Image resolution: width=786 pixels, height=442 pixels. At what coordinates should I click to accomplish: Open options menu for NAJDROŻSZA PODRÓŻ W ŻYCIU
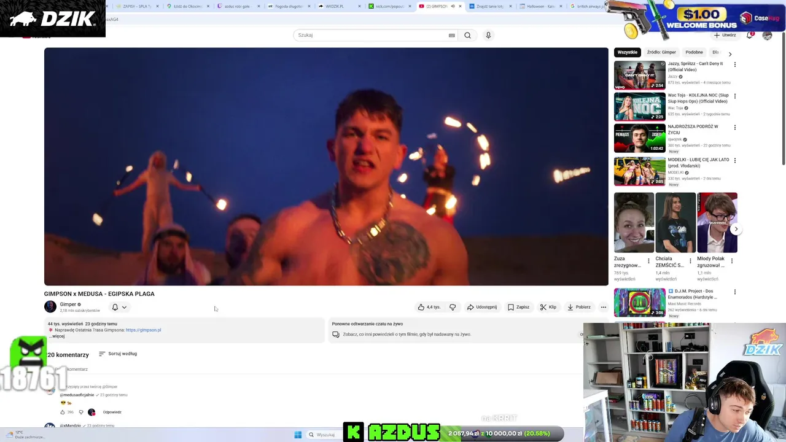tap(734, 127)
